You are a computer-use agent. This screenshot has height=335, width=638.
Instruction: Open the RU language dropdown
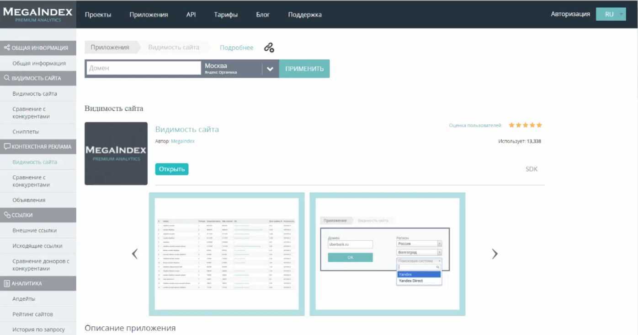(611, 14)
